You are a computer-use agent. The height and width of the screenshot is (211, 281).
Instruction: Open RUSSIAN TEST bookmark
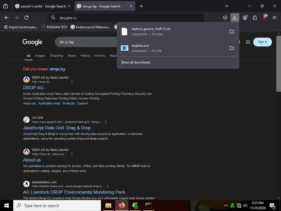[x=54, y=27]
